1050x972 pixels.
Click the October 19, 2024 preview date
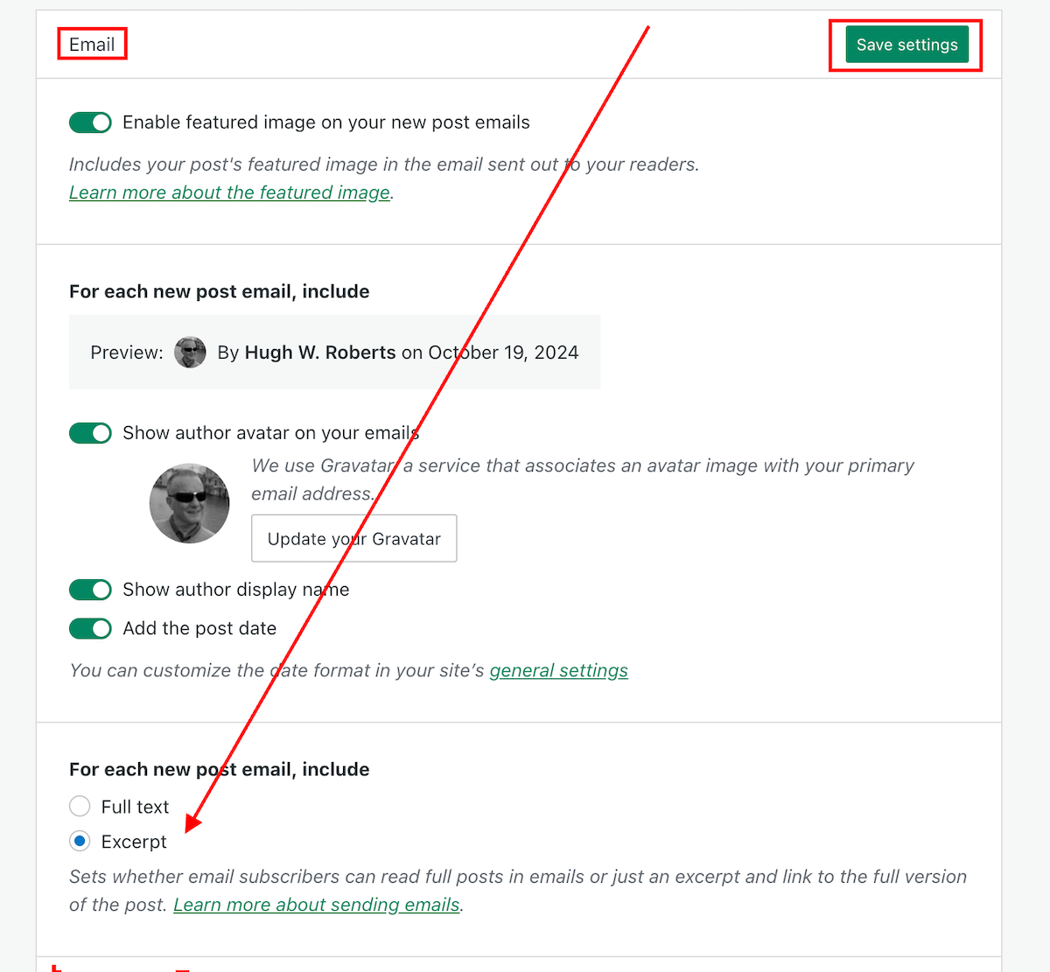(503, 353)
